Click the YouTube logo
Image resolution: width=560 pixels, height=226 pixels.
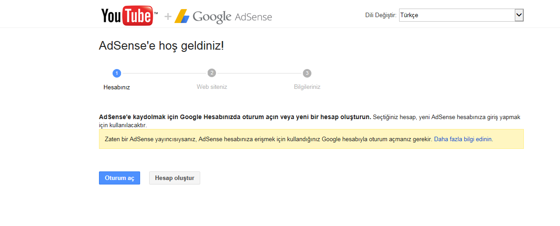click(129, 16)
